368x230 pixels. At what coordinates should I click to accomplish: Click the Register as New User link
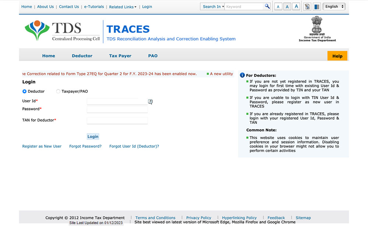coord(42,146)
